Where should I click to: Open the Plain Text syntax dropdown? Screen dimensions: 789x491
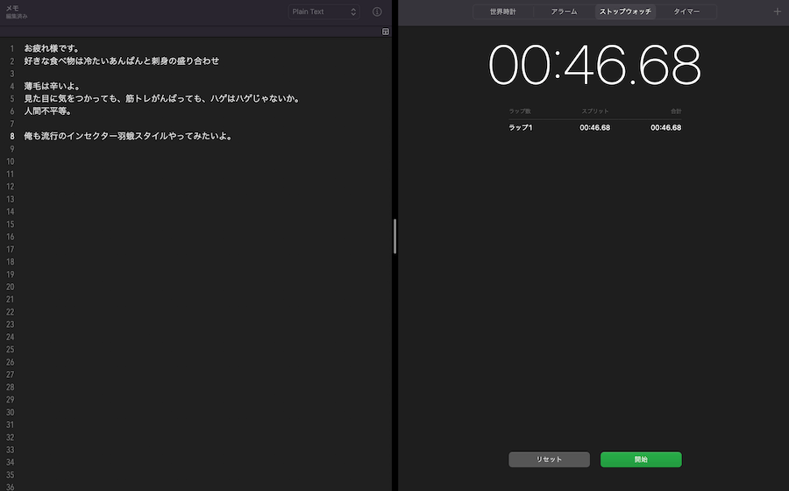click(x=324, y=12)
